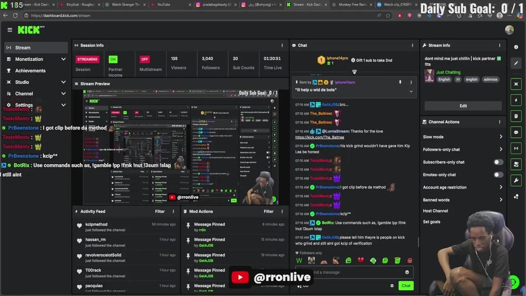Click Host Channel action
Image resolution: width=526 pixels, height=296 pixels.
pos(436,211)
